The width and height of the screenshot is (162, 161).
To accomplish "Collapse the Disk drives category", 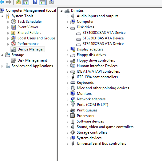I will 67,27.
